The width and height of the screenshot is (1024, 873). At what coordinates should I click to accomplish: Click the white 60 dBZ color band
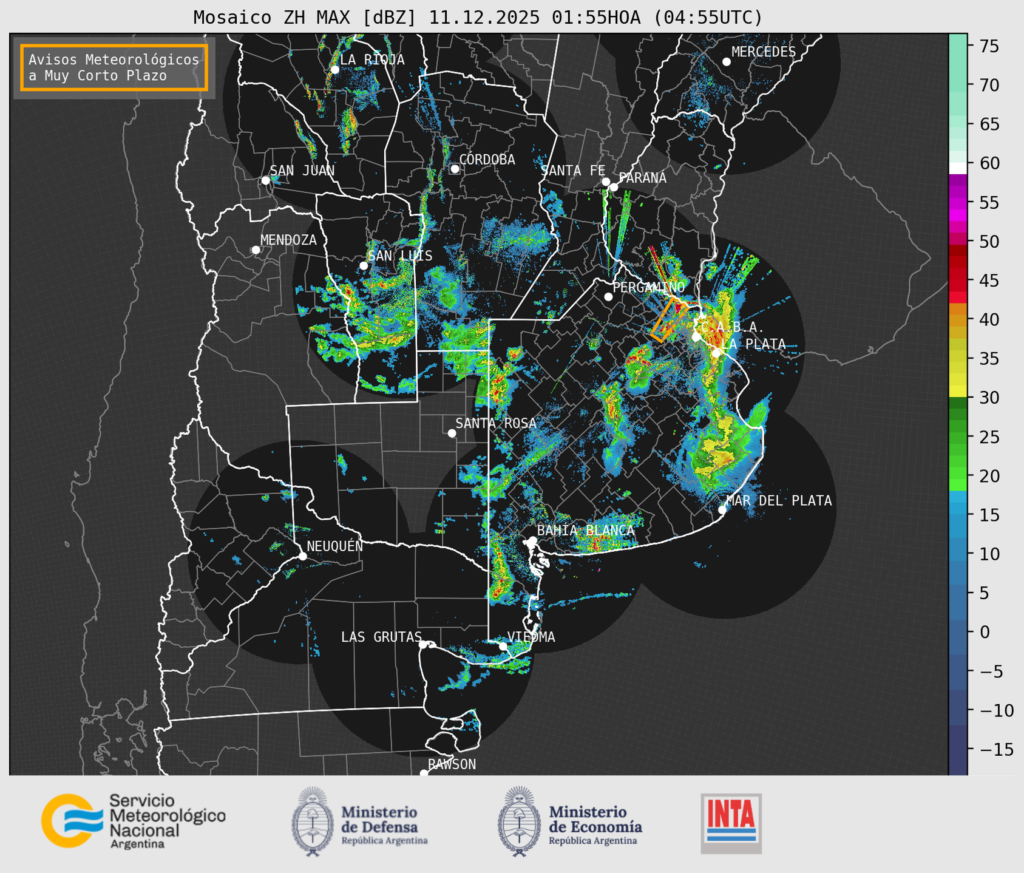tap(958, 168)
